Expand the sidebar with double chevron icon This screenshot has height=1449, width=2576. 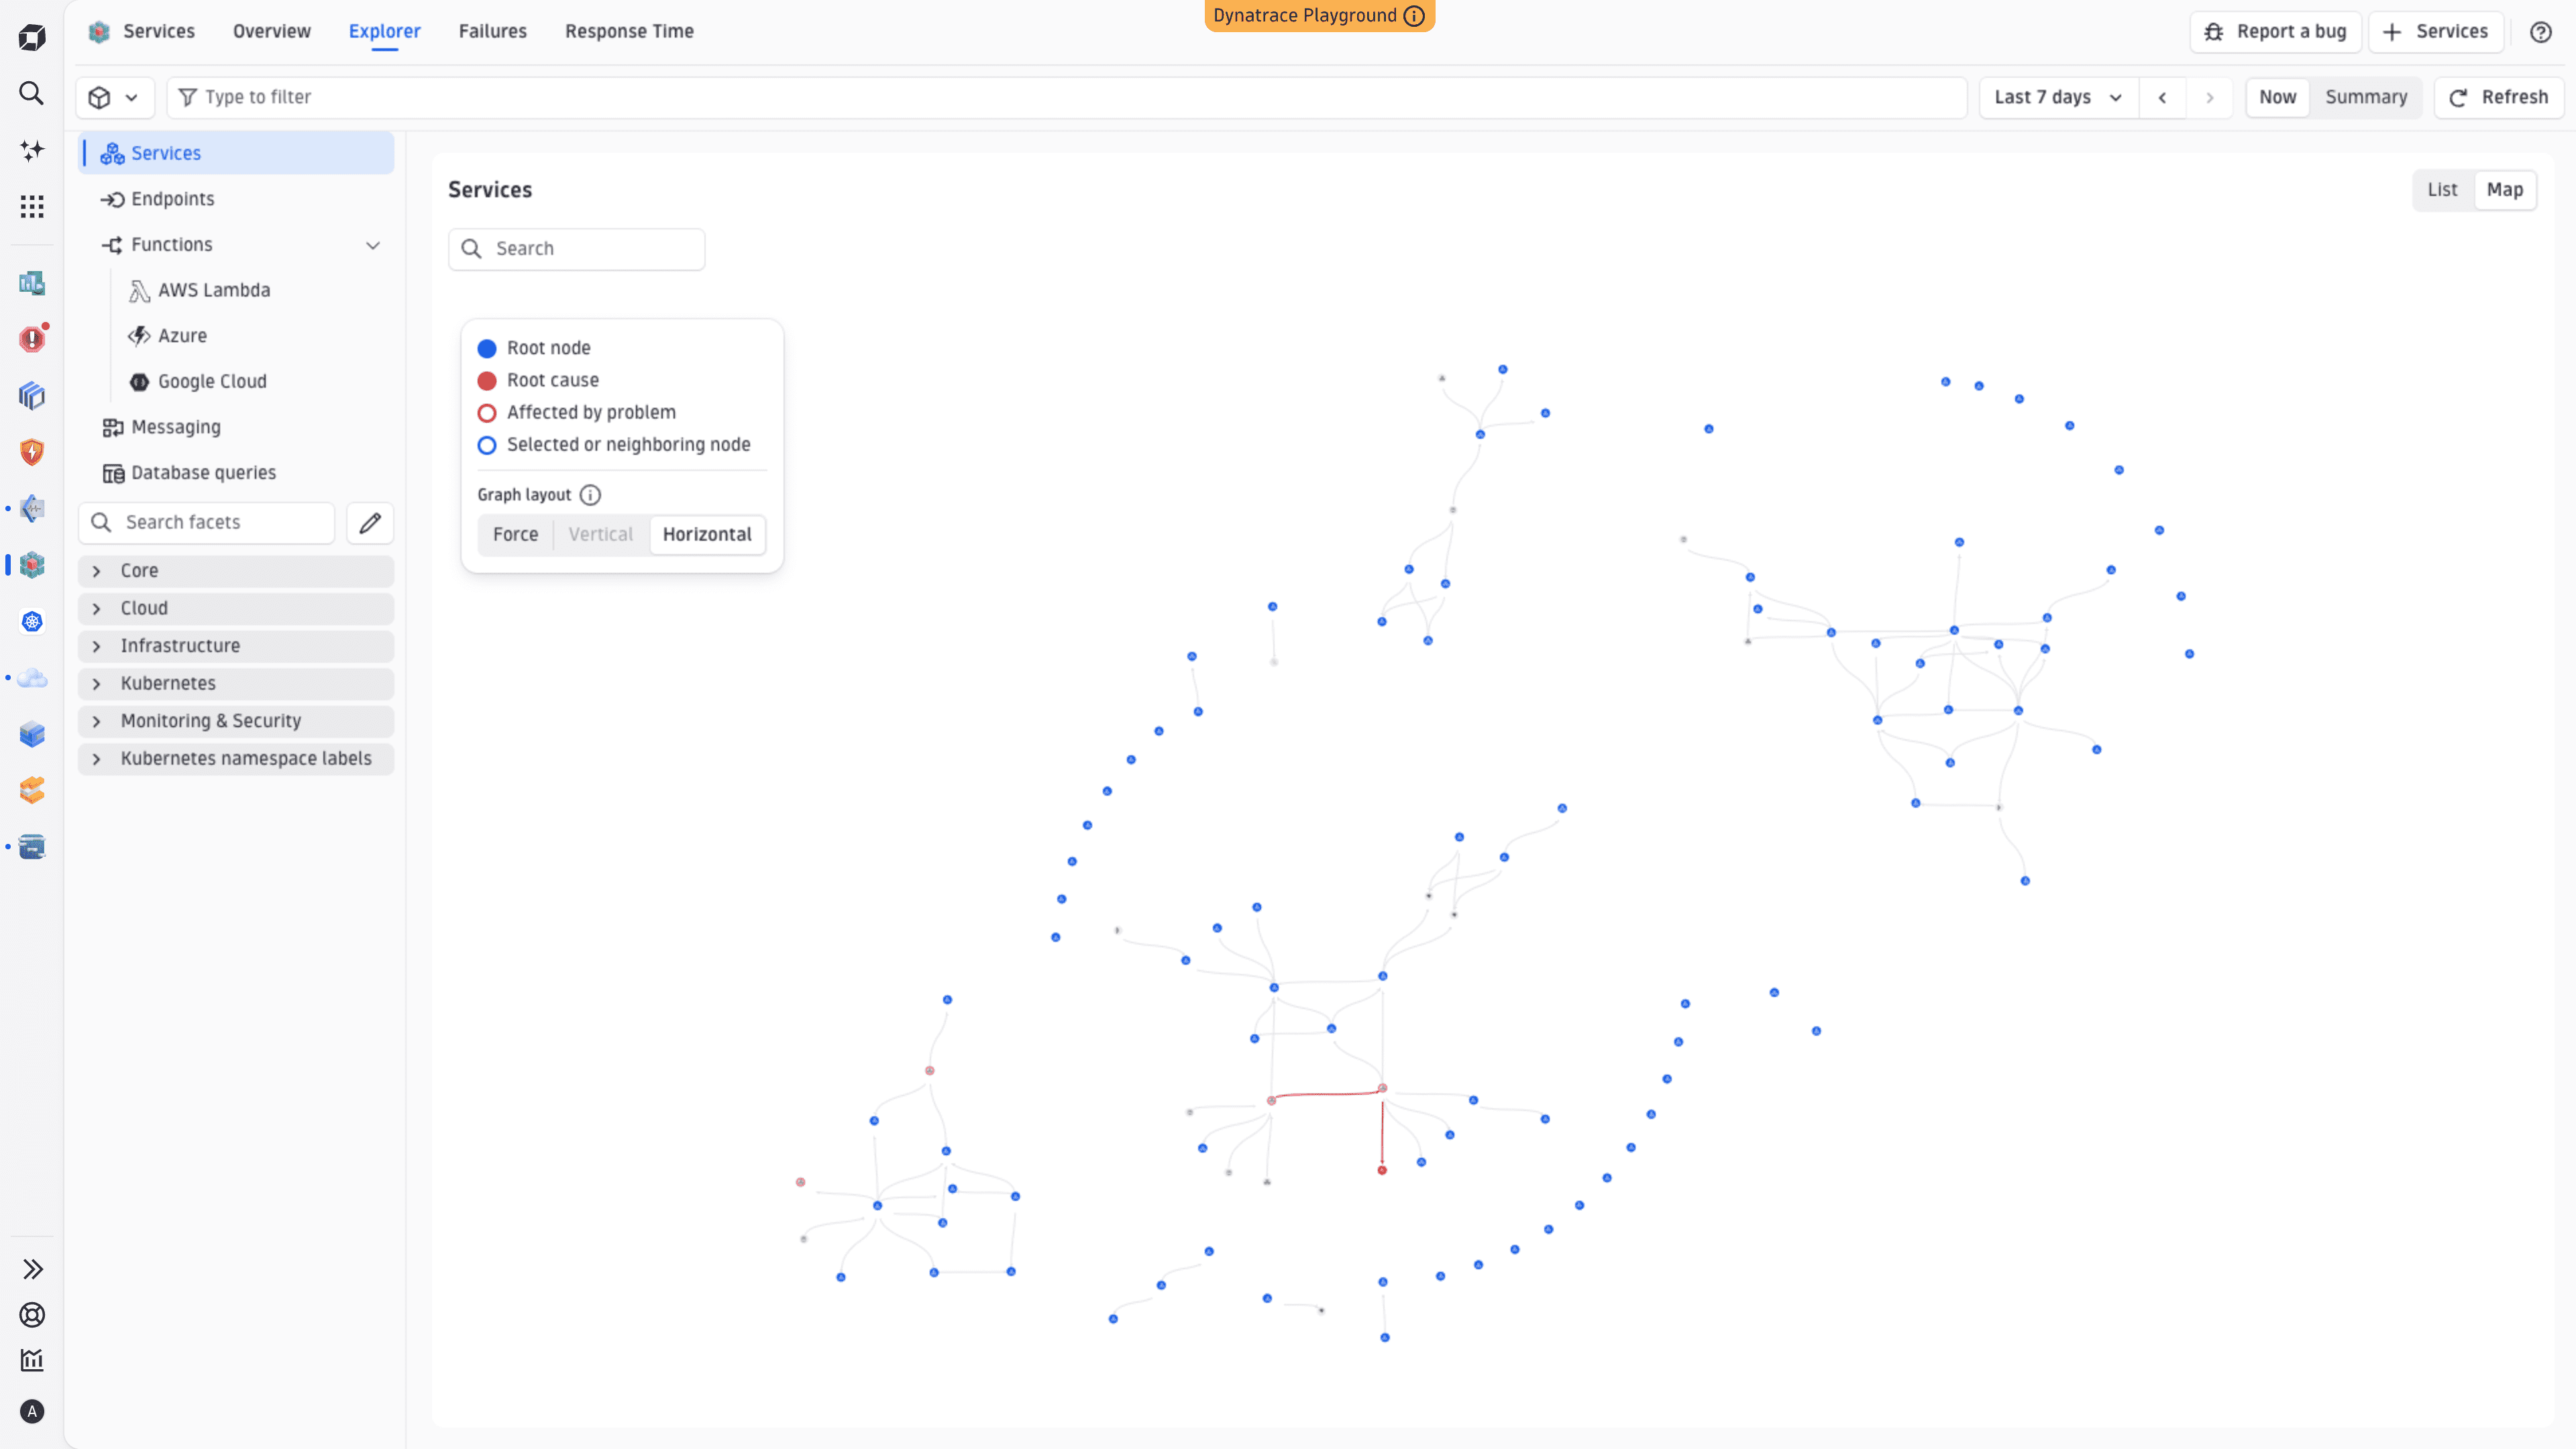32,1269
